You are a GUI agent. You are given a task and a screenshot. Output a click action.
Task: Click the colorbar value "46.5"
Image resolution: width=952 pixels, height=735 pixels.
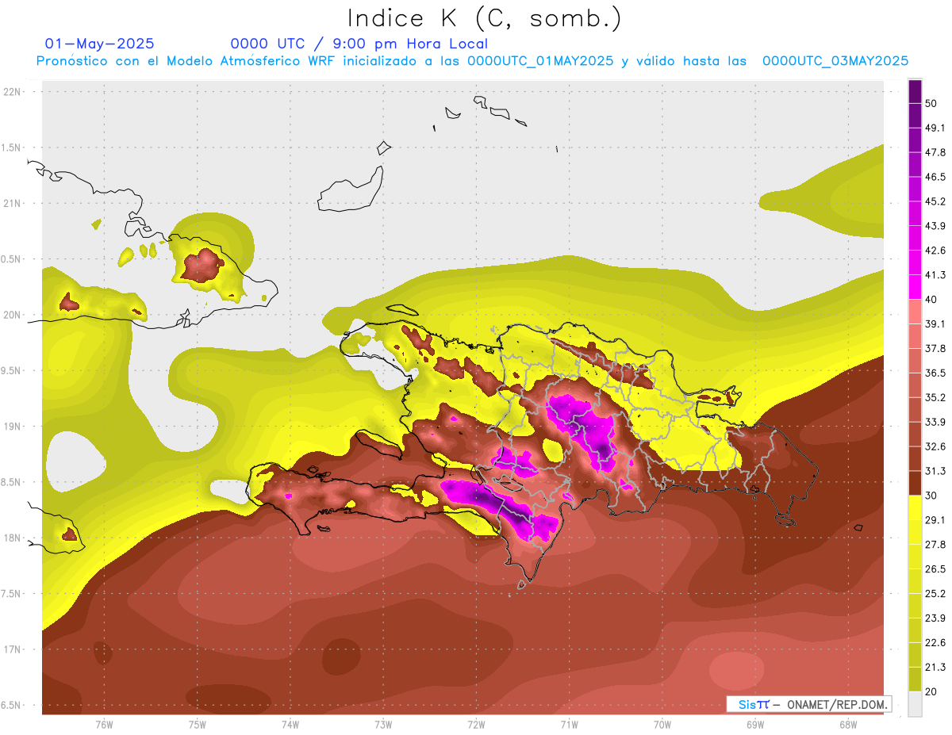click(935, 177)
